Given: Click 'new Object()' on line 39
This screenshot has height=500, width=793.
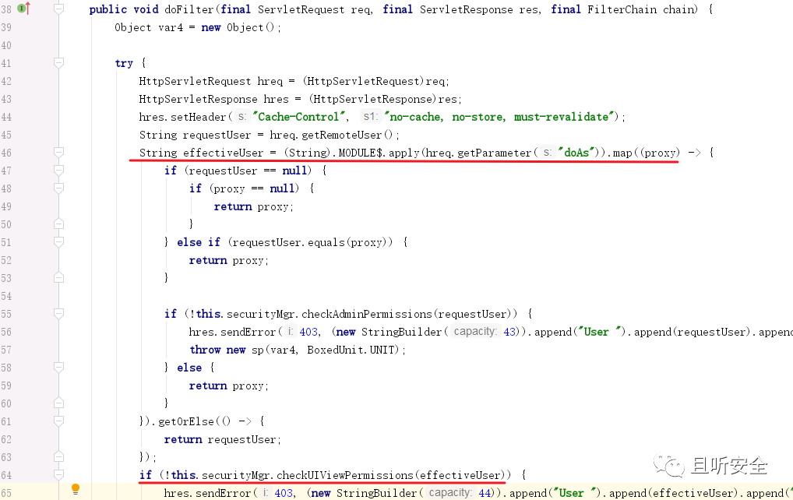Looking at the screenshot, I should click(x=238, y=27).
